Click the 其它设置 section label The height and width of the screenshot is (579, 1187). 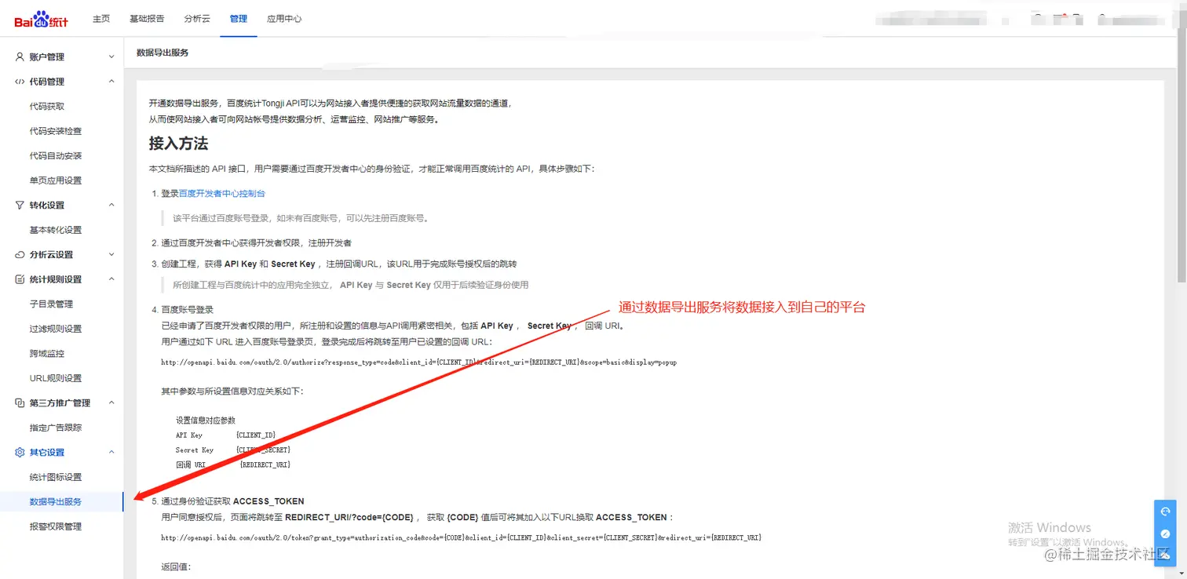[47, 453]
